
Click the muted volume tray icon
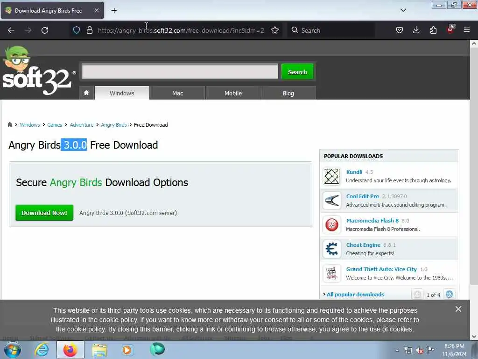[420, 351]
